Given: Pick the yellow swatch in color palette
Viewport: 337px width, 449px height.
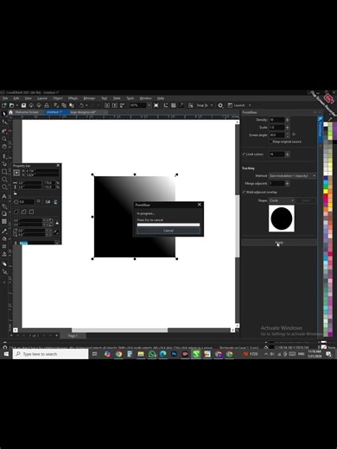Looking at the screenshot, I should 326,192.
